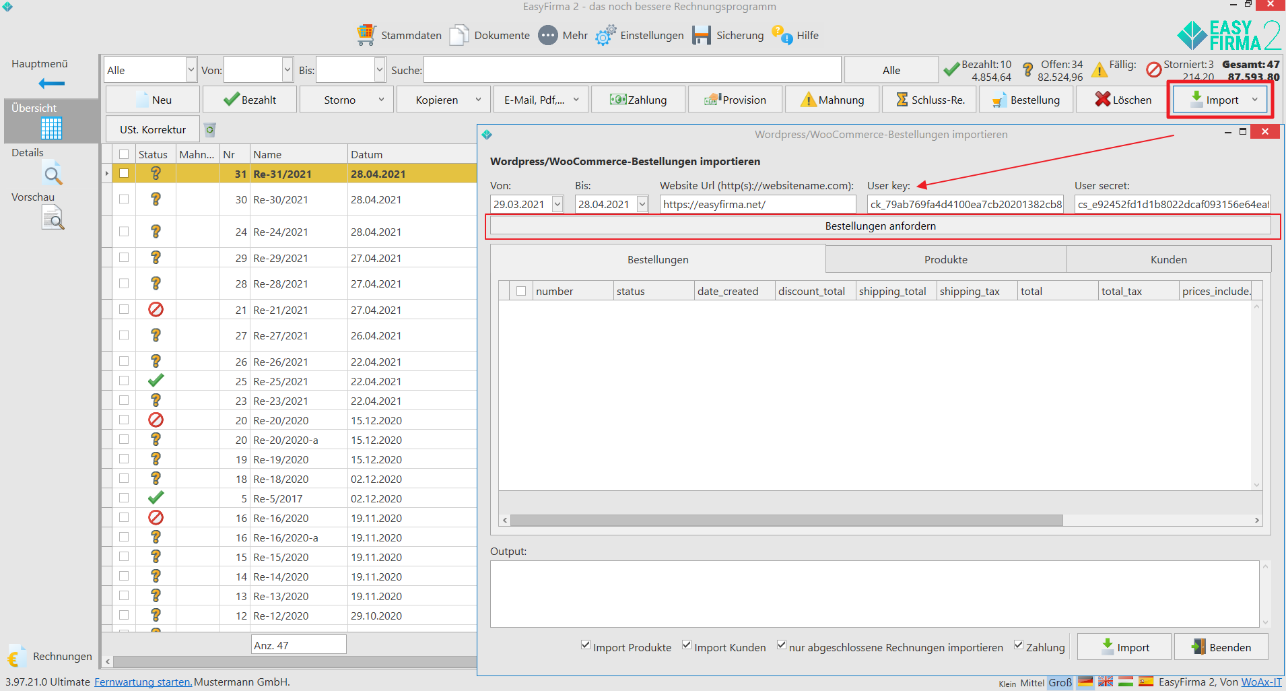Switch language with the German flag
This screenshot has height=691, width=1286.
pos(1085,682)
